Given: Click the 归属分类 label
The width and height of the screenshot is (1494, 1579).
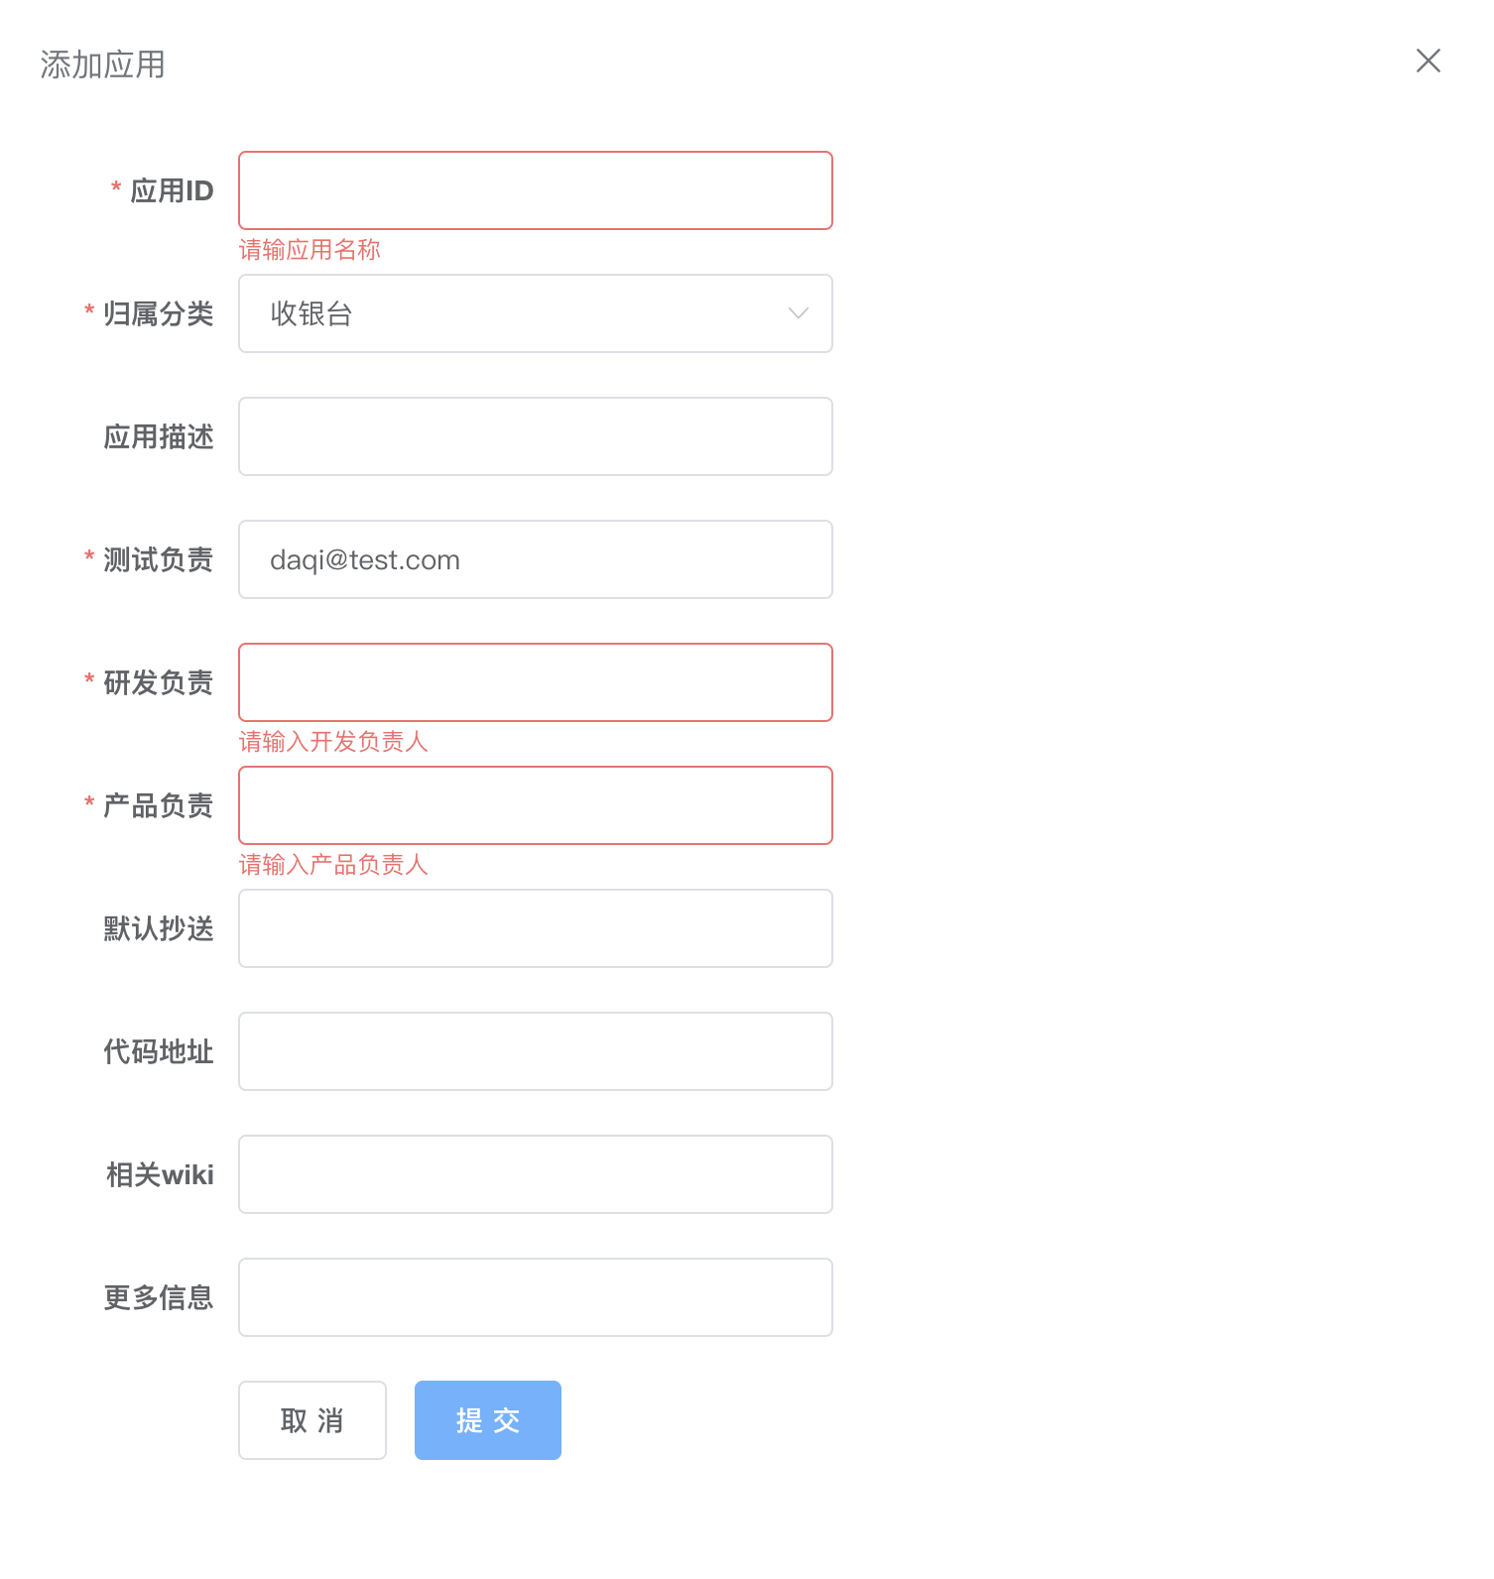Looking at the screenshot, I should click(159, 313).
